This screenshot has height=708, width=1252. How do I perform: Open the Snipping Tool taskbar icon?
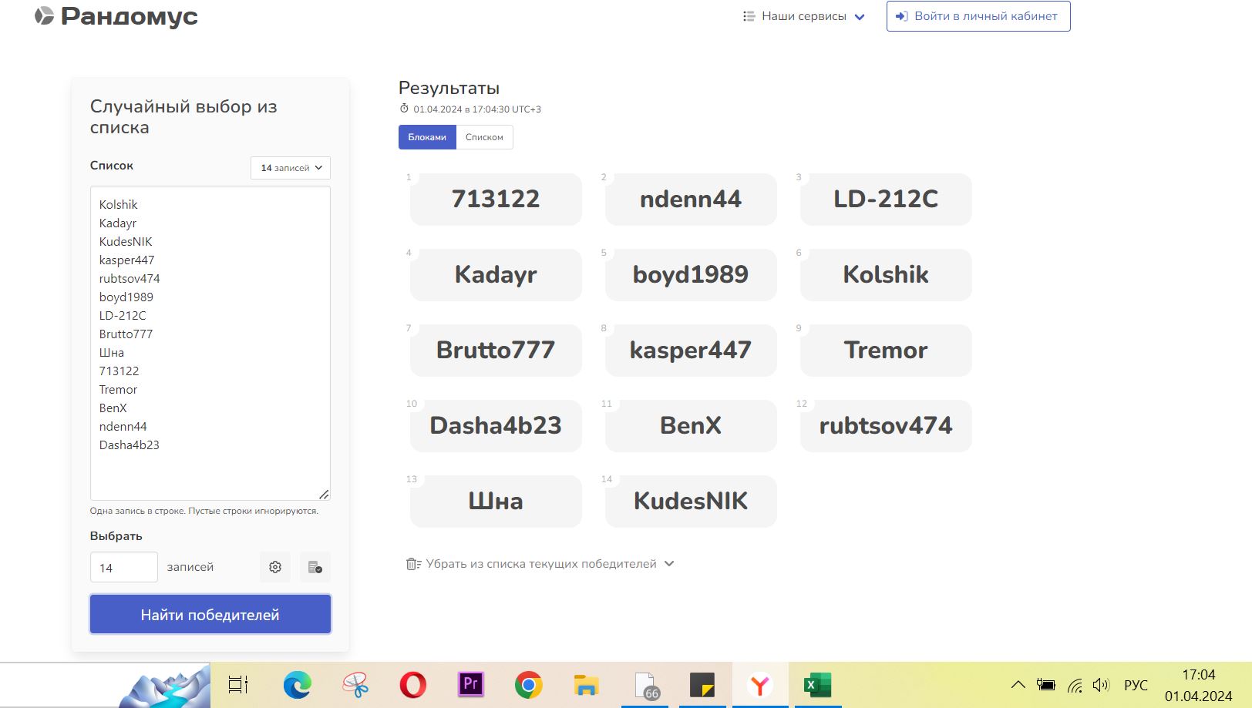355,684
